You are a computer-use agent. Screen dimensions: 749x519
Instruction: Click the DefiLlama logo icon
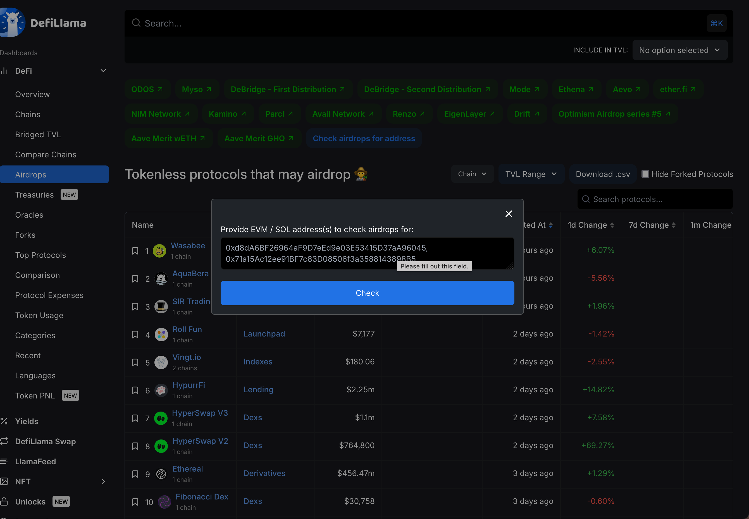(12, 22)
